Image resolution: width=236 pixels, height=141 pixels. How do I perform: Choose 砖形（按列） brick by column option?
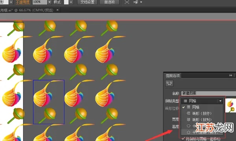pos(202,119)
